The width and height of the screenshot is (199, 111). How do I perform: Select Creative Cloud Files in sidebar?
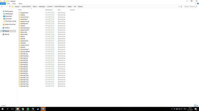tap(10, 24)
